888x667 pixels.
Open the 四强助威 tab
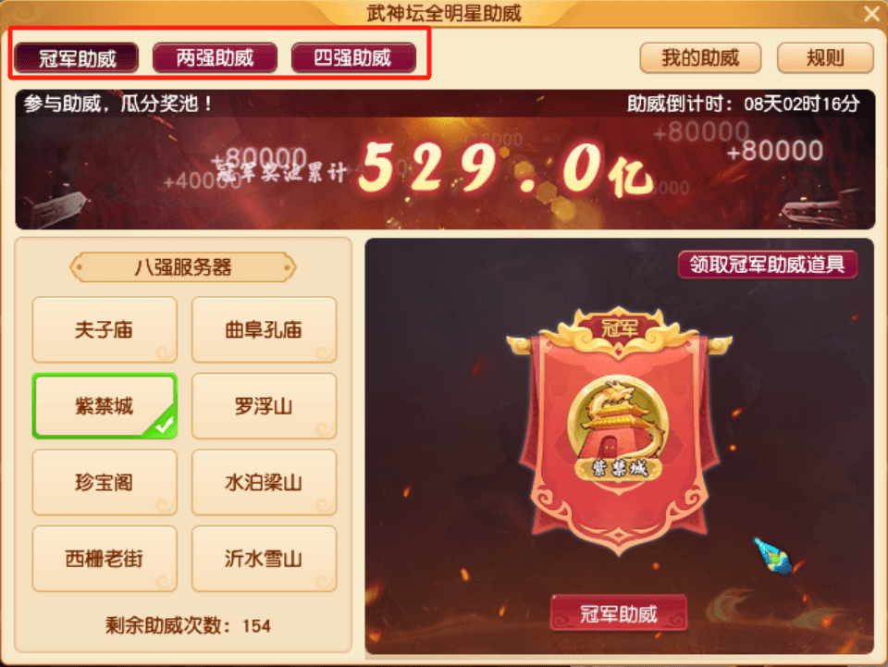tap(353, 57)
